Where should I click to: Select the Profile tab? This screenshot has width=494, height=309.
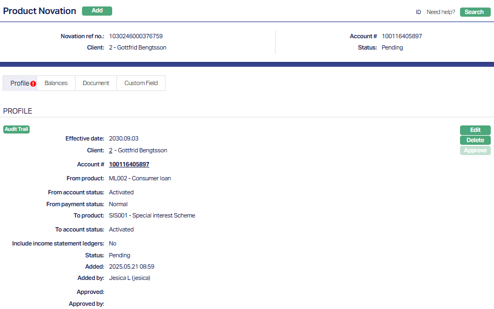point(19,83)
